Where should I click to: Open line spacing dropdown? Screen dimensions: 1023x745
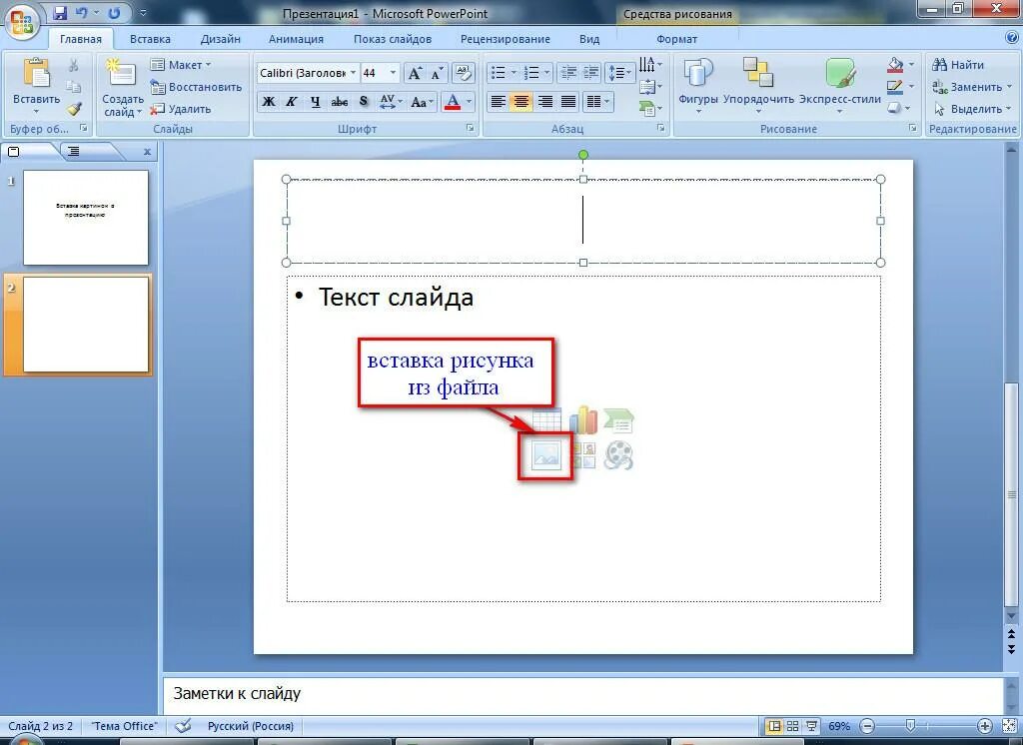click(x=619, y=73)
